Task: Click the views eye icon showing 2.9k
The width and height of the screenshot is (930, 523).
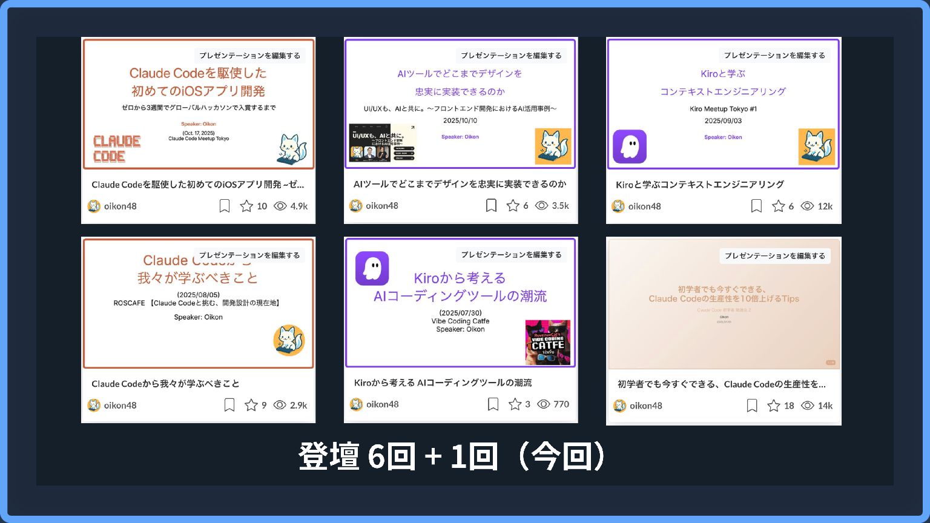Action: pos(280,405)
